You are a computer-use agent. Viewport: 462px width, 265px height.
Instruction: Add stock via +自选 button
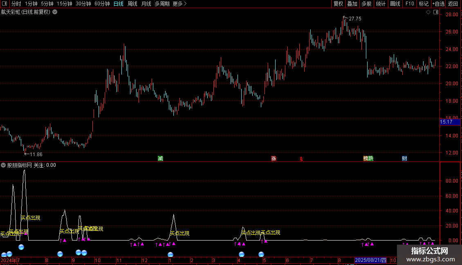[x=438, y=4]
